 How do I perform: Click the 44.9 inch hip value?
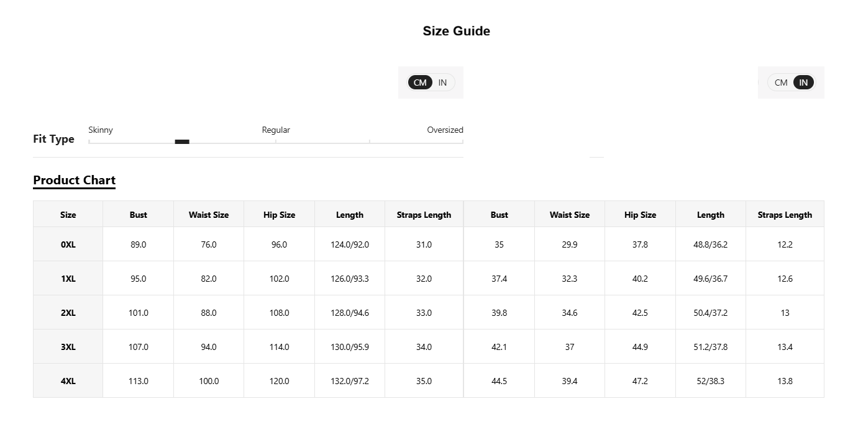[x=640, y=347]
